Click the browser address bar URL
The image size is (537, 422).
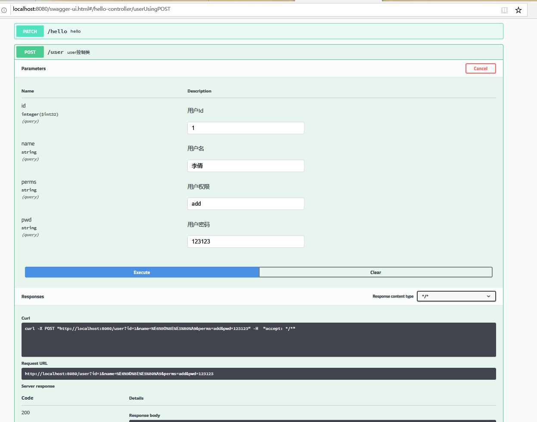tap(92, 9)
